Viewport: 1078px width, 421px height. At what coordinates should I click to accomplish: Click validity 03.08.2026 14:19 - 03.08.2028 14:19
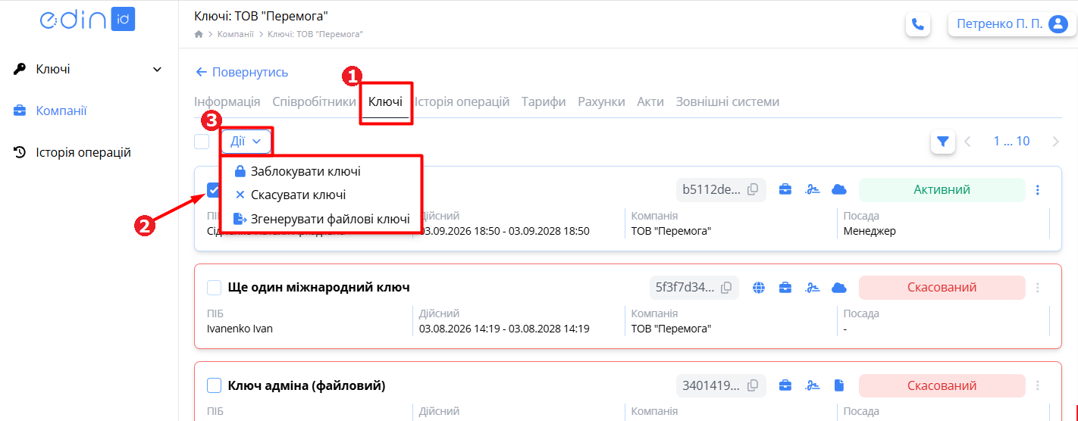click(504, 329)
